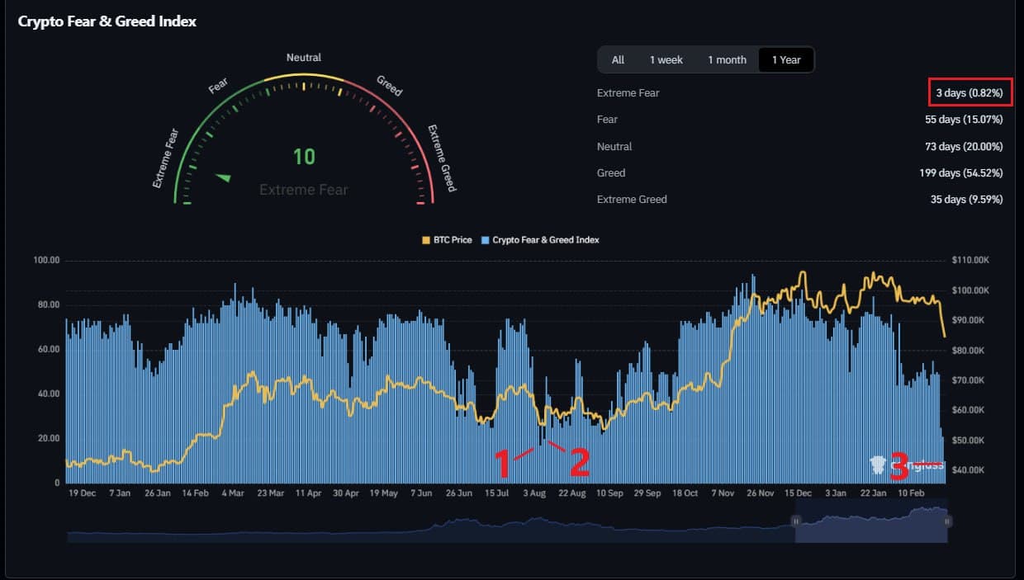Click the left range slider handle
The height and width of the screenshot is (580, 1024).
796,521
